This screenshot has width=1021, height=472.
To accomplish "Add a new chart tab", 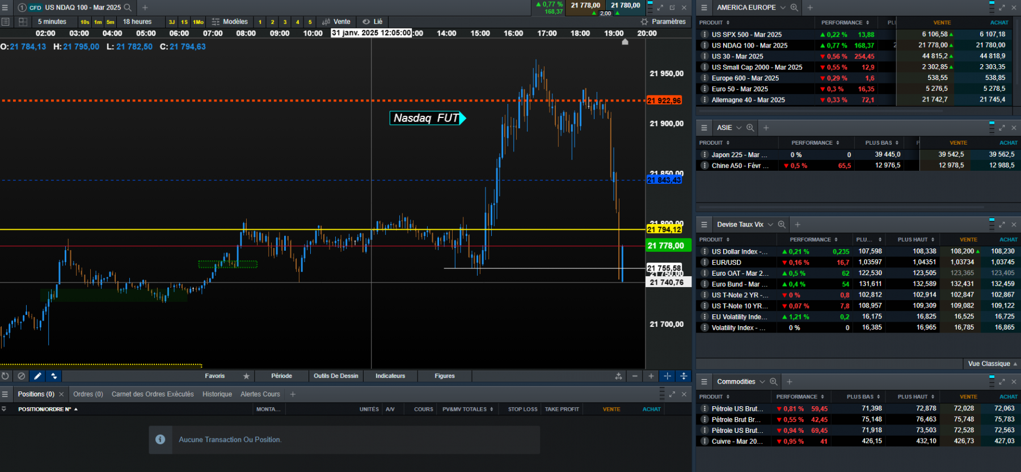I will pos(145,7).
